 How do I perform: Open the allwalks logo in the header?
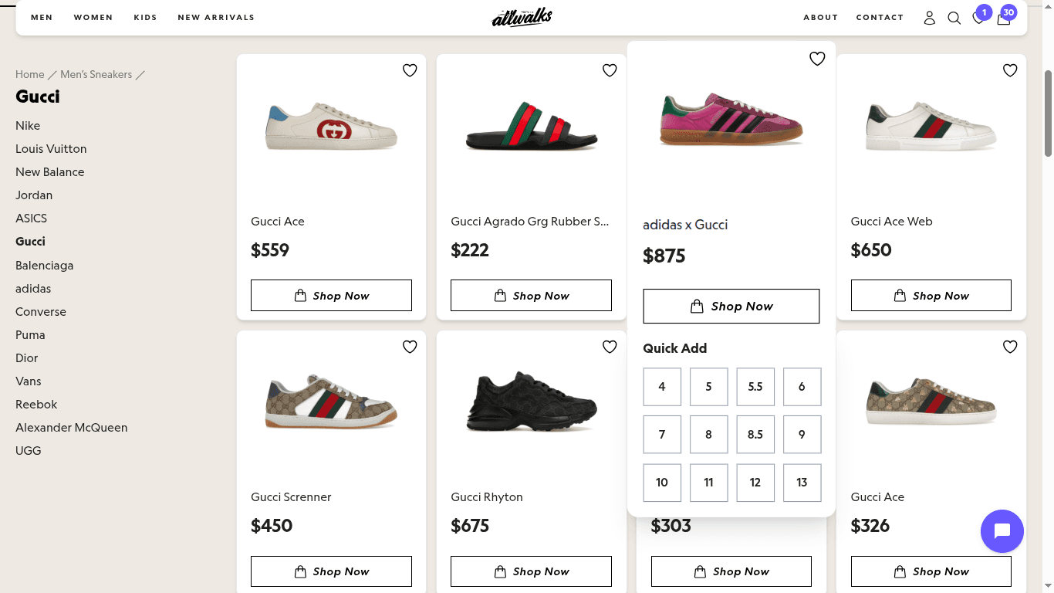[x=521, y=17]
